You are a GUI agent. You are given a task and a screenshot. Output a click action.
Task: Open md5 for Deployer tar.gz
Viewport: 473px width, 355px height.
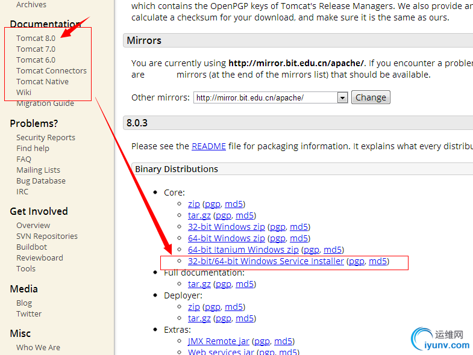pos(245,318)
